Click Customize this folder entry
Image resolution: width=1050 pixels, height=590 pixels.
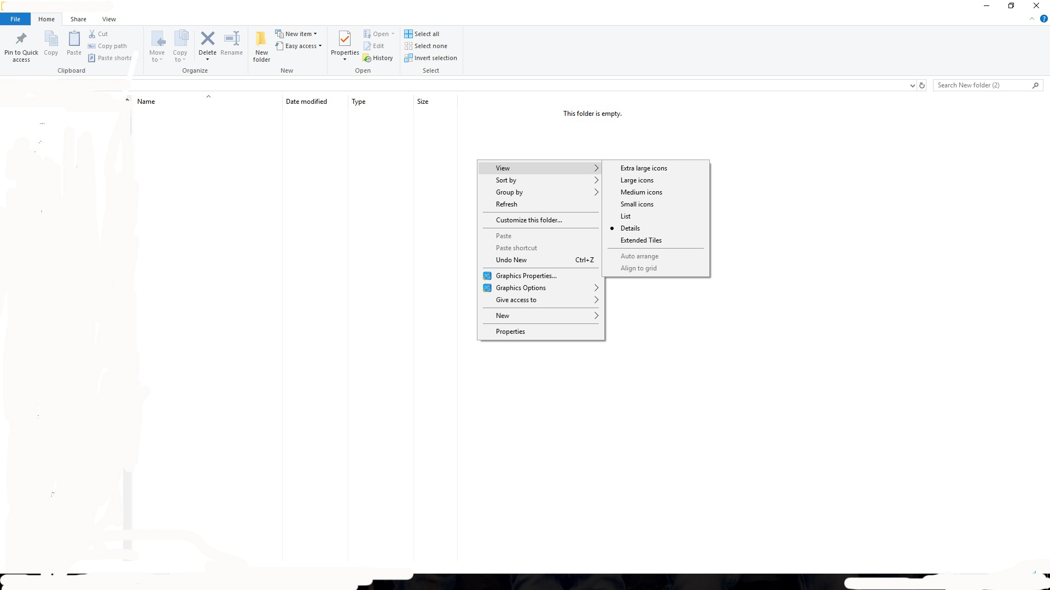(529, 220)
